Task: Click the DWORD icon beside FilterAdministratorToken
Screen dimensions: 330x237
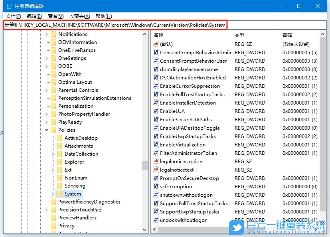Action: pyautogui.click(x=156, y=153)
